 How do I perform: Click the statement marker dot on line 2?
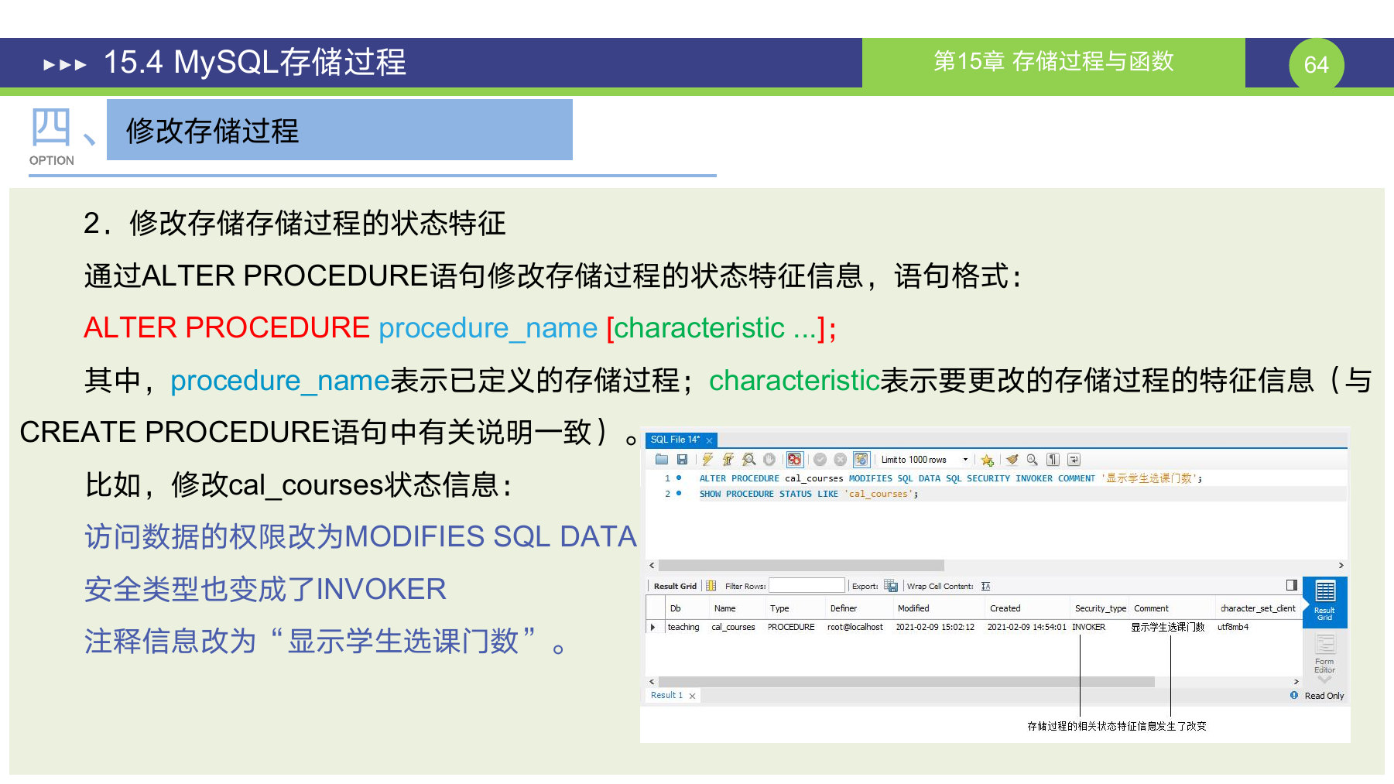[x=679, y=493]
